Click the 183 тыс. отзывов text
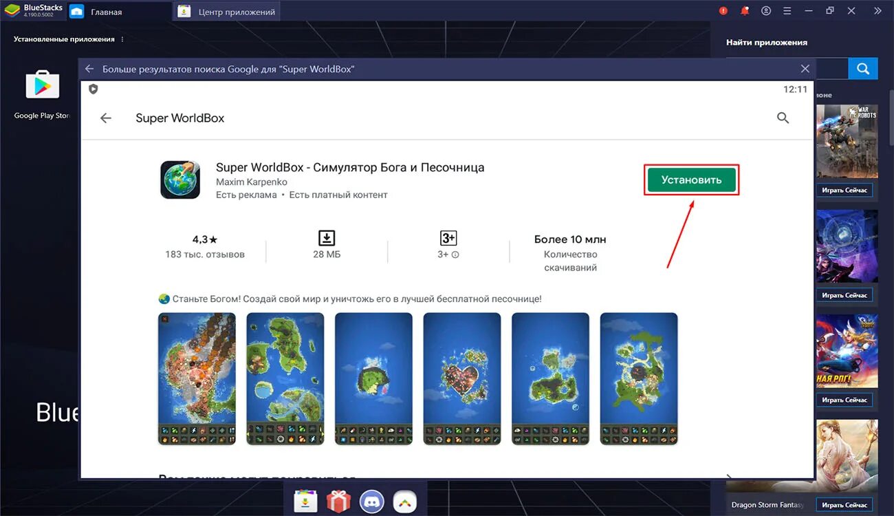Viewport: 894px width, 516px height. coord(205,255)
